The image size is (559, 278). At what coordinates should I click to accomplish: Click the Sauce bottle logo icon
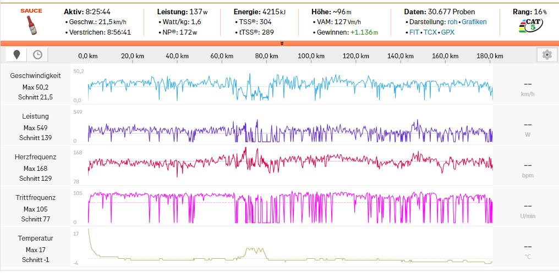coord(31,25)
